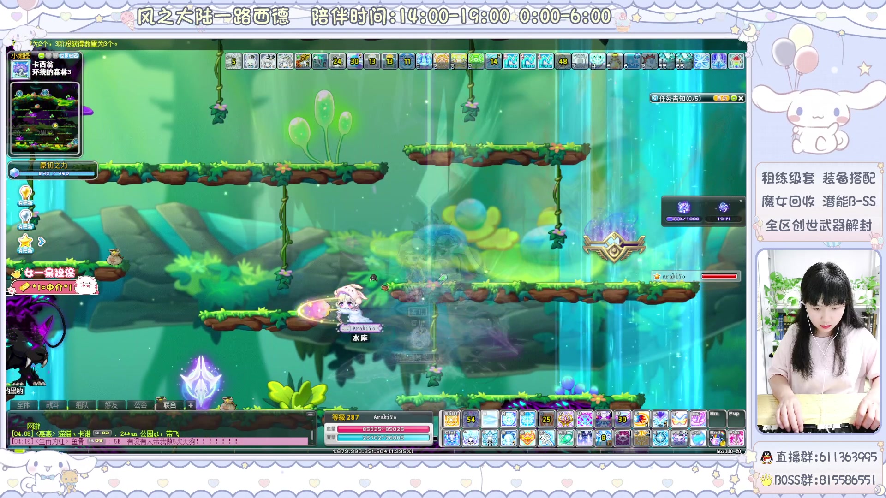Switch to the 好友 chat tab
The height and width of the screenshot is (498, 886).
111,405
